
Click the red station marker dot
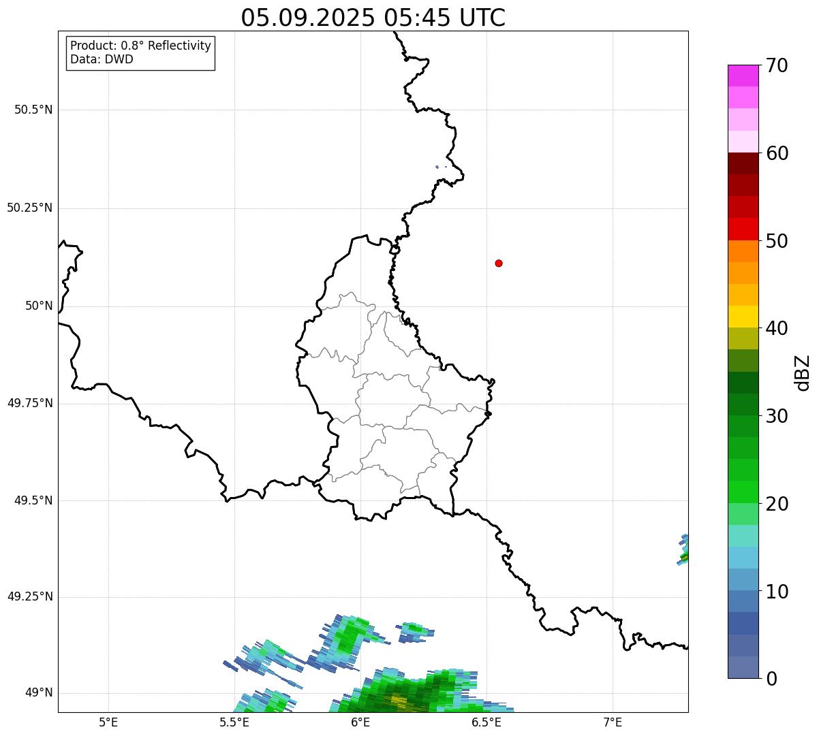pyautogui.click(x=499, y=263)
